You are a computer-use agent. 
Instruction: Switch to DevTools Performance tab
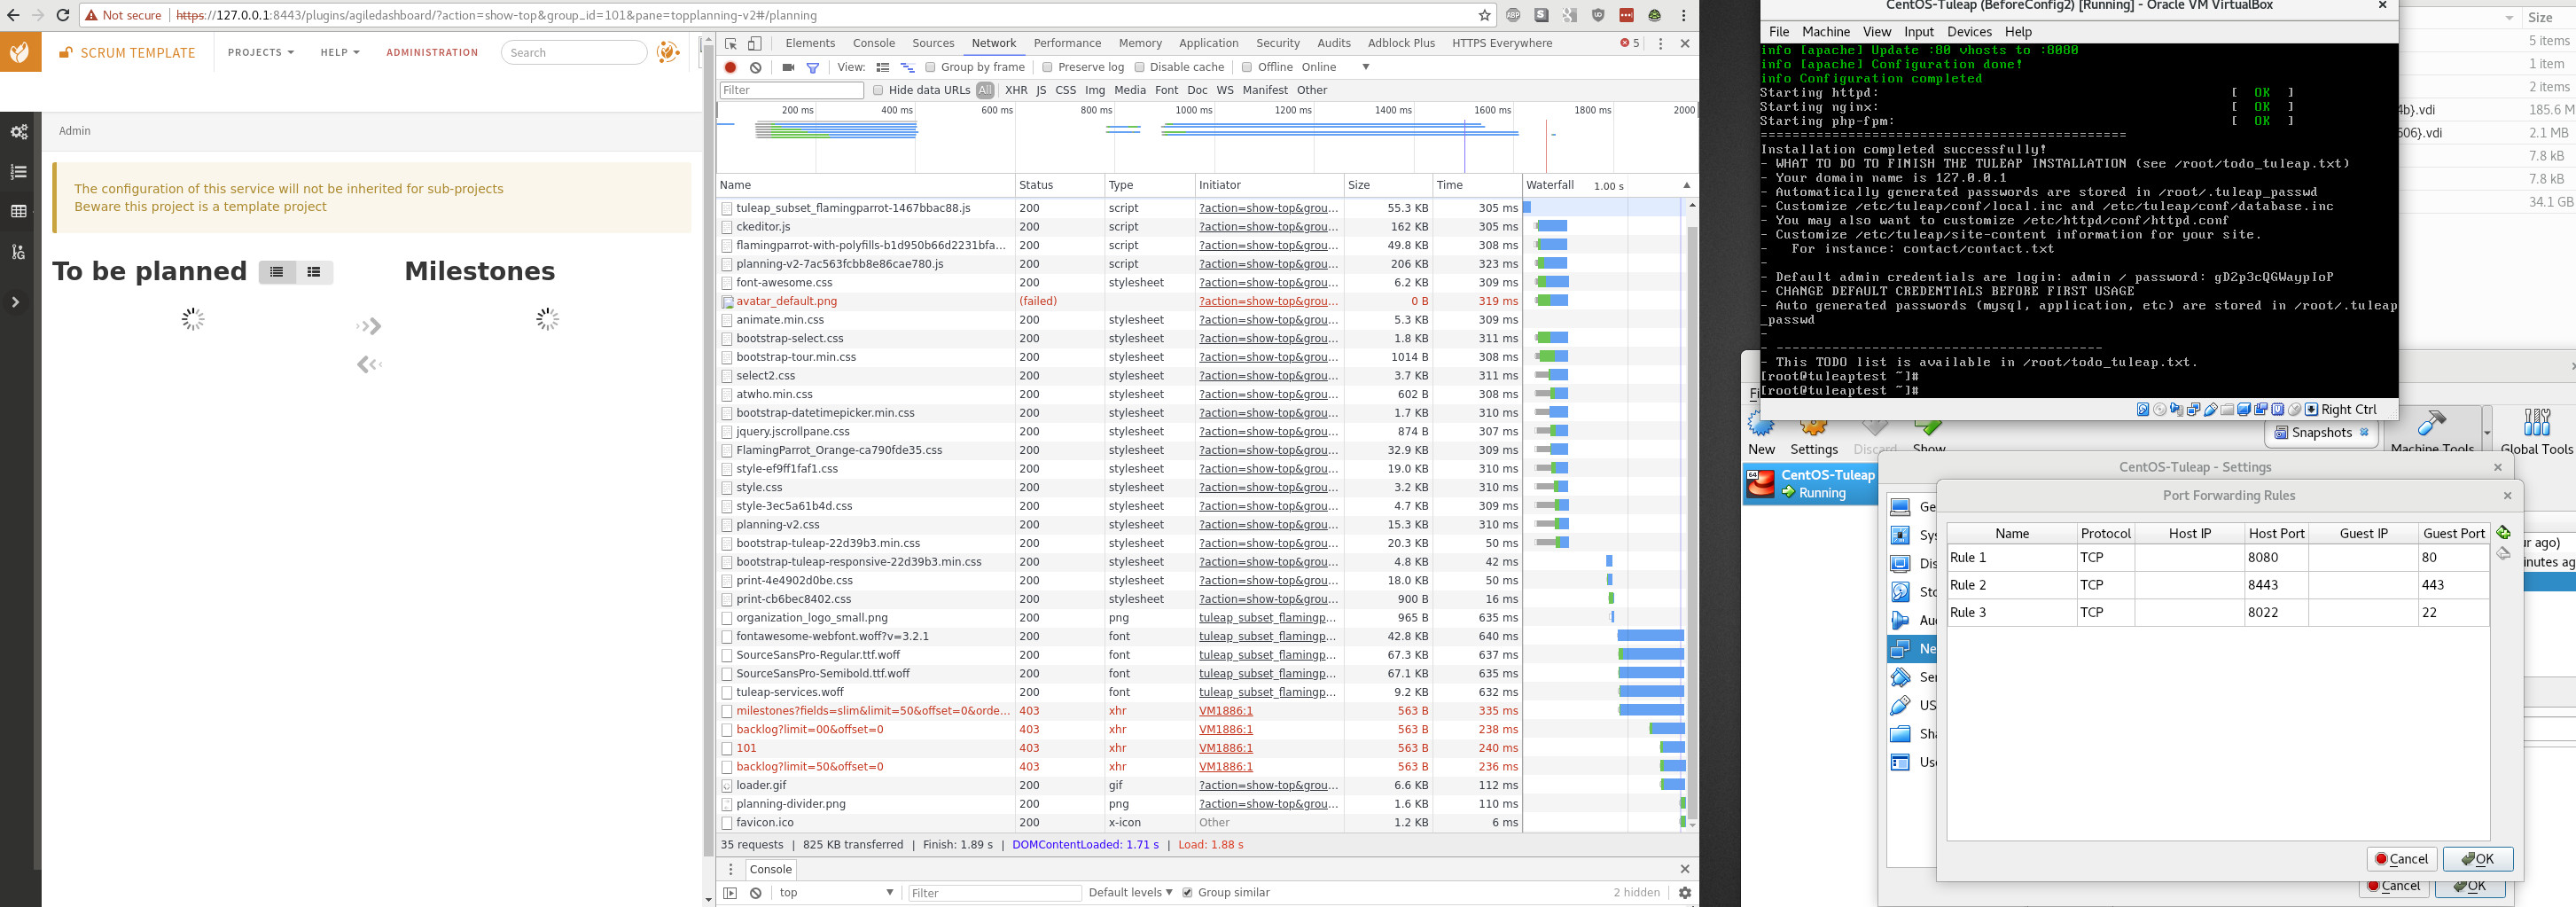(1067, 43)
